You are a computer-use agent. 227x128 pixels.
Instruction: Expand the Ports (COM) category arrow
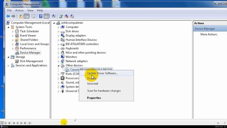59,74
